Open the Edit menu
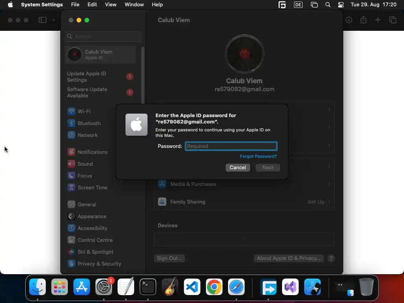Screen dimensions: 404x303 click(x=92, y=5)
